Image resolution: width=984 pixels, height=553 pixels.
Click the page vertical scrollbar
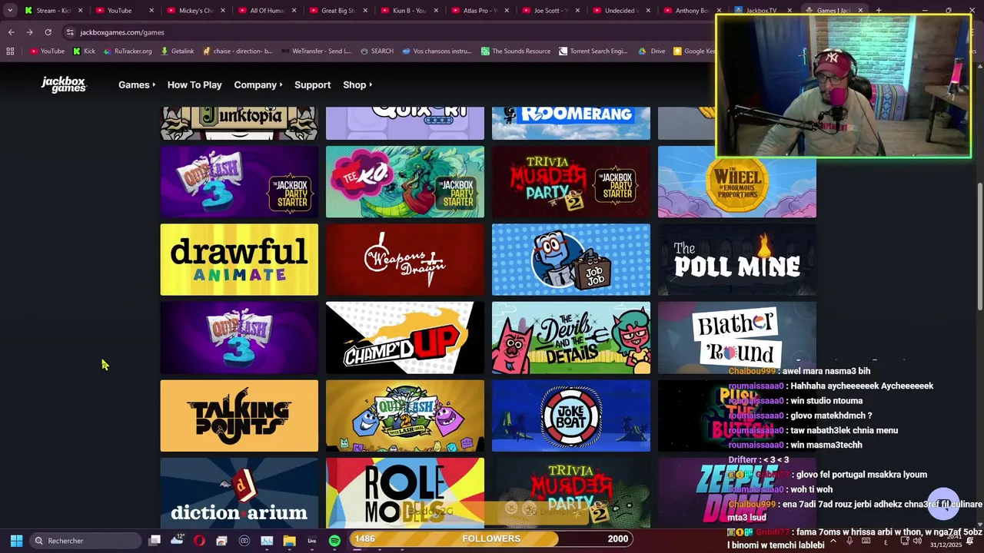[x=979, y=246]
